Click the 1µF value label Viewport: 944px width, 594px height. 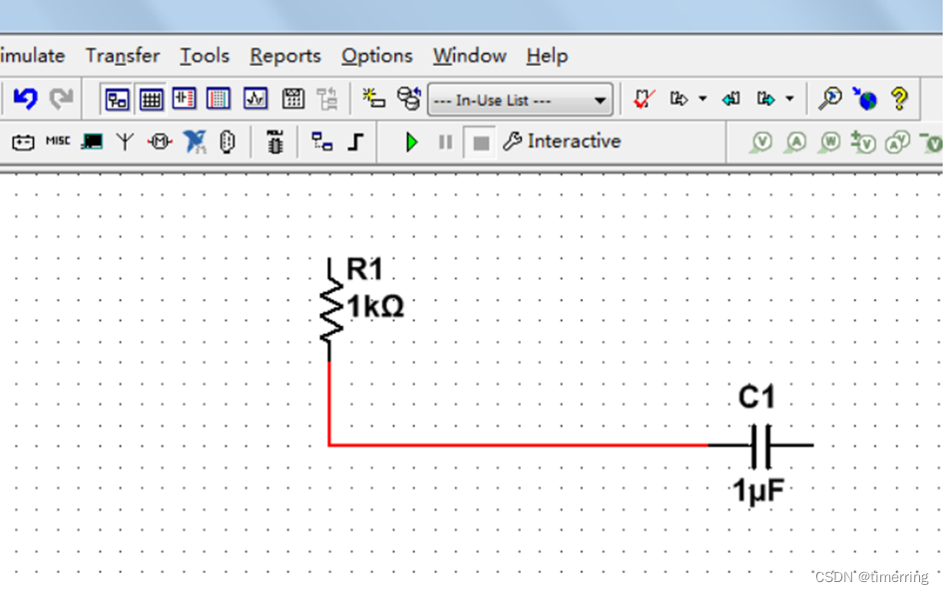(x=758, y=490)
